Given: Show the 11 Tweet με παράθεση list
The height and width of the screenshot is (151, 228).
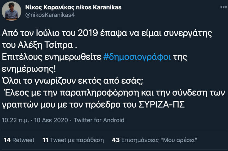Looking at the screenshot, I should coord(73,140).
